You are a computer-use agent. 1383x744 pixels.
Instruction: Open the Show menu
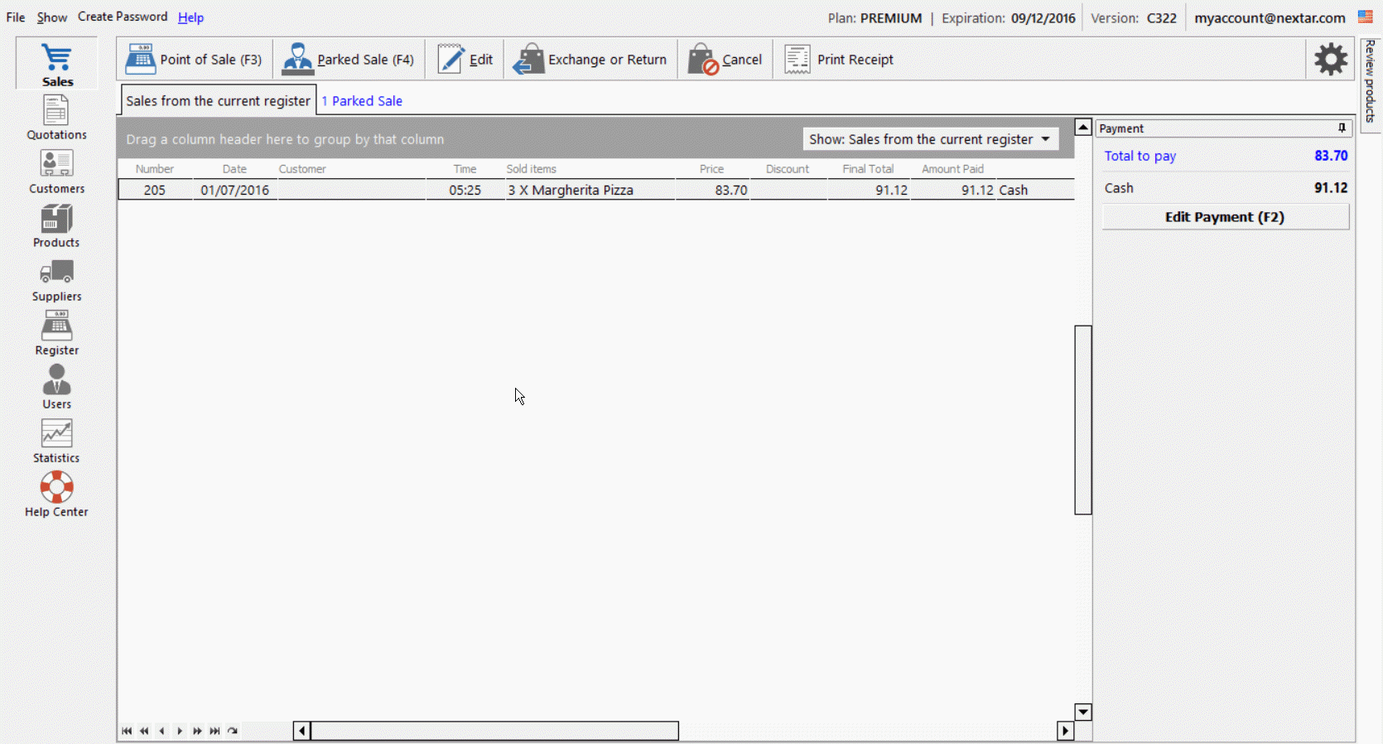point(51,17)
